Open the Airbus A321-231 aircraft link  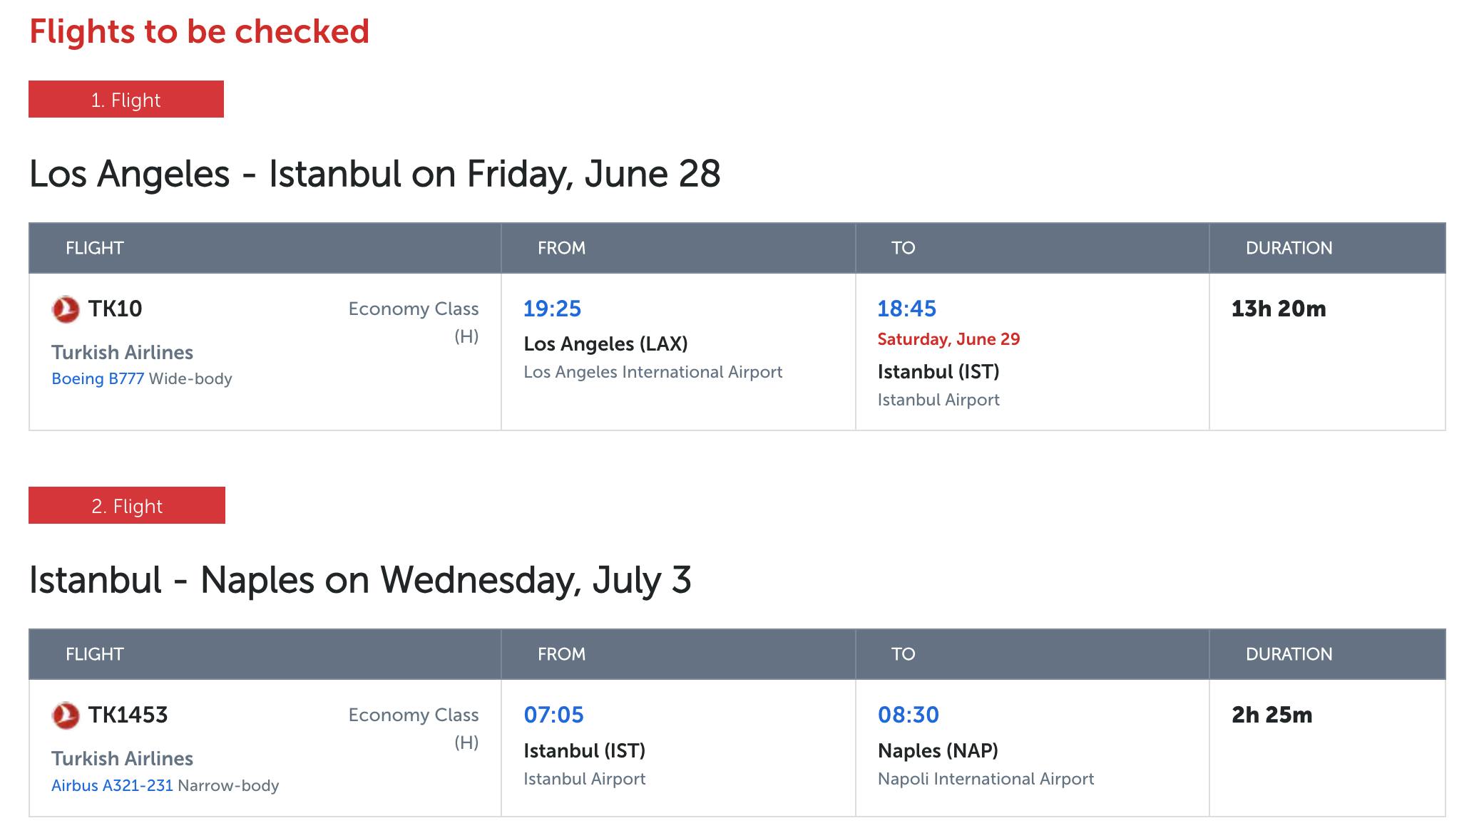(112, 785)
